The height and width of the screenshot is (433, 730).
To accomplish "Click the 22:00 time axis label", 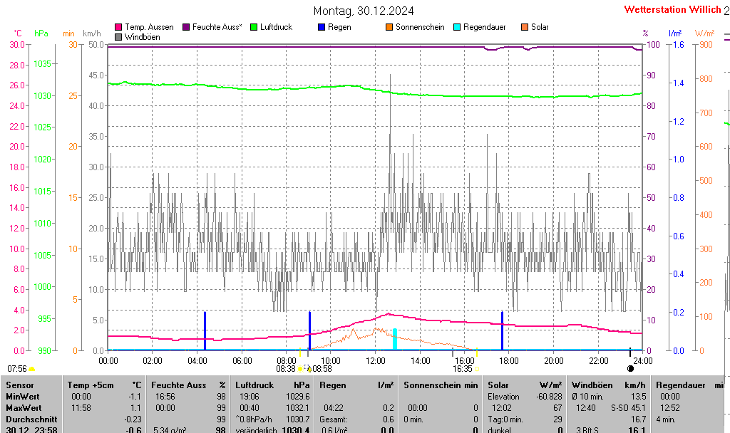I will click(x=598, y=360).
